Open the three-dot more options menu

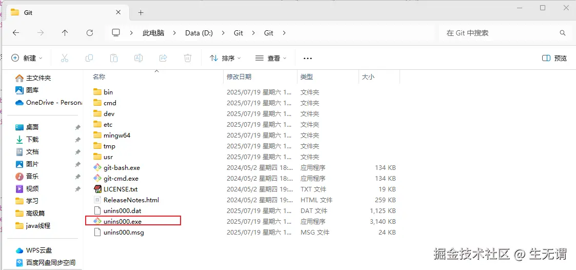tap(307, 58)
